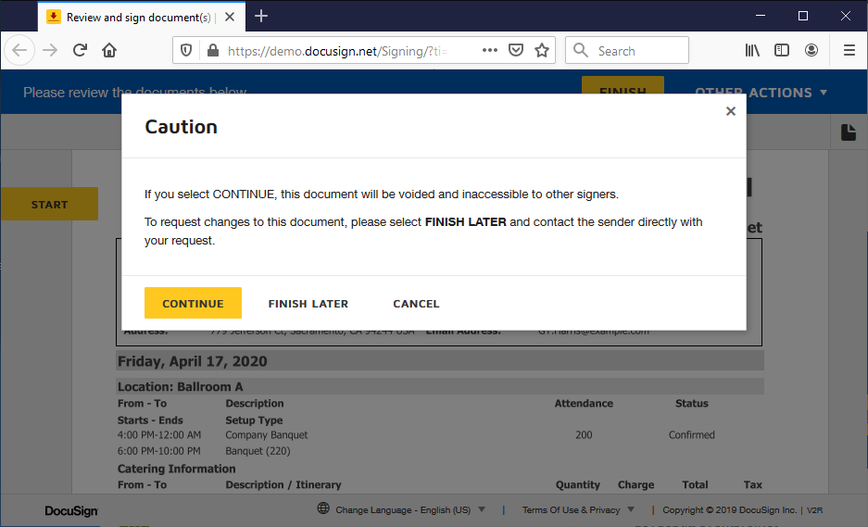Open page actions three-dot menu

tap(490, 50)
